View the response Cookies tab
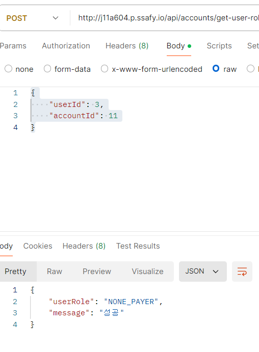 [x=38, y=246]
